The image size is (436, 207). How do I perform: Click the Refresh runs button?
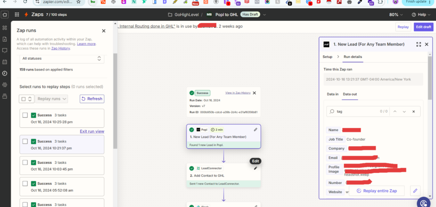click(92, 99)
